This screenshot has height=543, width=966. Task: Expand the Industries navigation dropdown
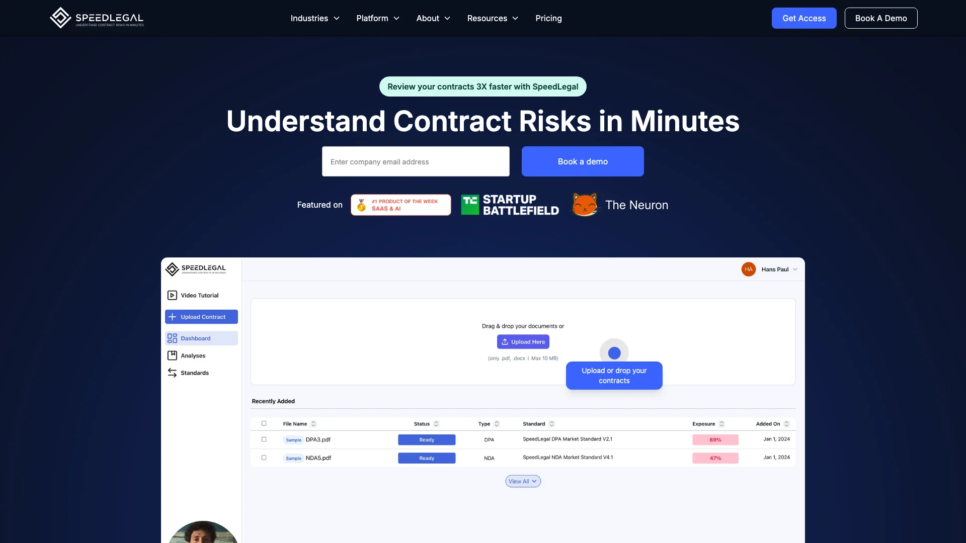314,18
